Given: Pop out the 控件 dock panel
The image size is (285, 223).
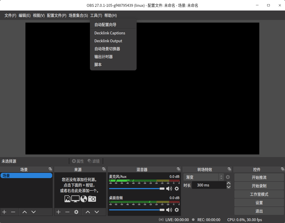Looking at the screenshot, I should pyautogui.click(x=282, y=169).
